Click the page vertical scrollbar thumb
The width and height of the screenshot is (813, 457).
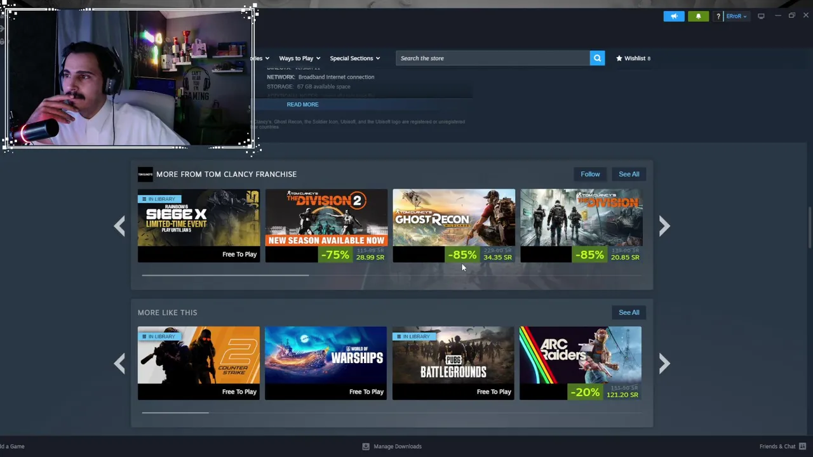[809, 228]
